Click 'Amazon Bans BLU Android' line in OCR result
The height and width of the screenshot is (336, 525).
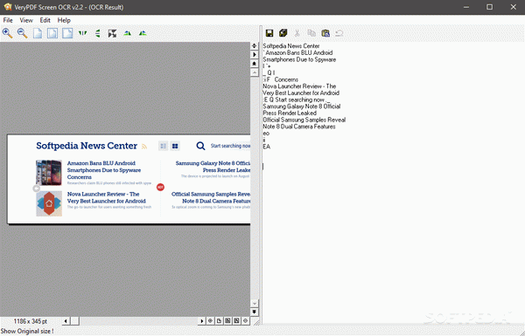pos(298,52)
